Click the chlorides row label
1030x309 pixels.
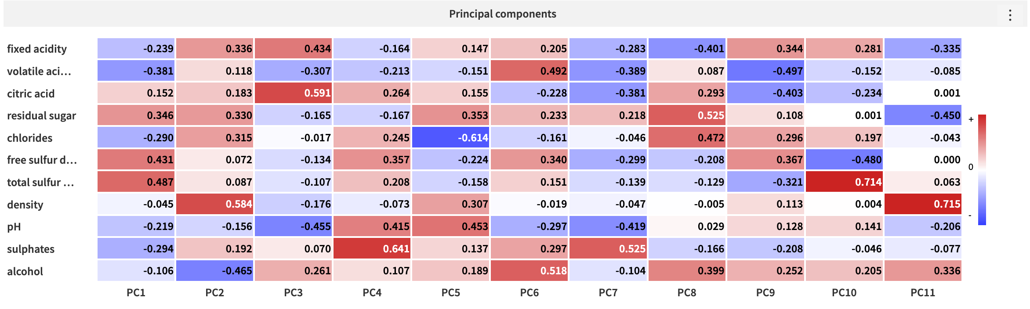point(29,137)
